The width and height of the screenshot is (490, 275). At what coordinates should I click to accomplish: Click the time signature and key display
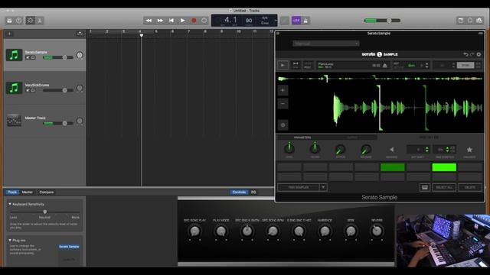[x=265, y=21]
